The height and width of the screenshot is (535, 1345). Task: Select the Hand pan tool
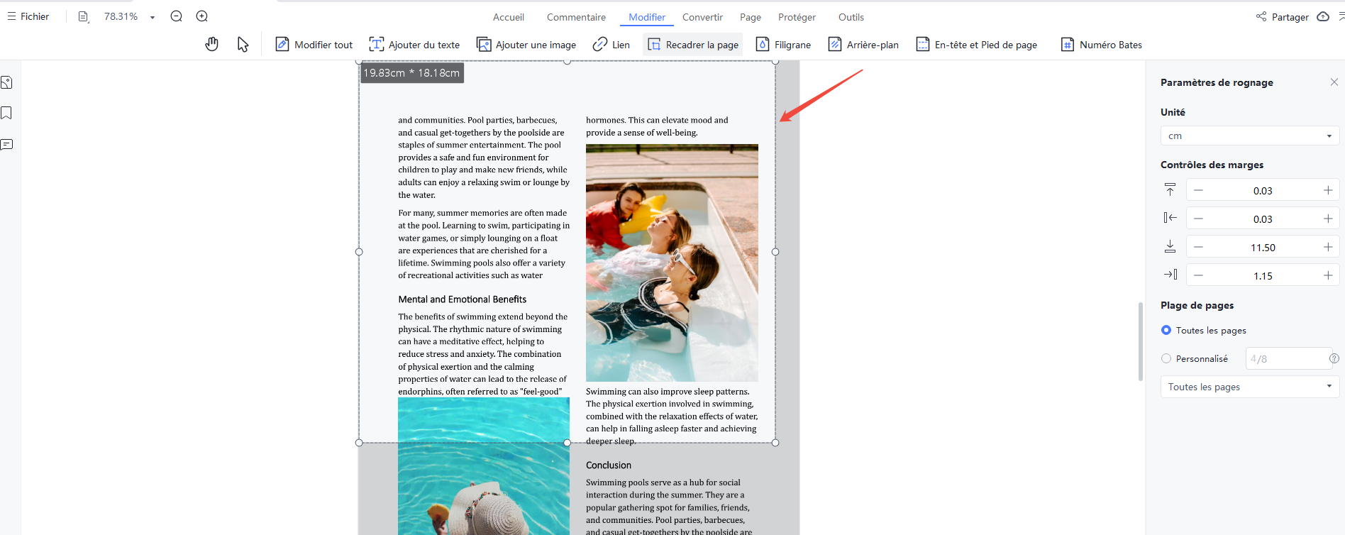(211, 45)
